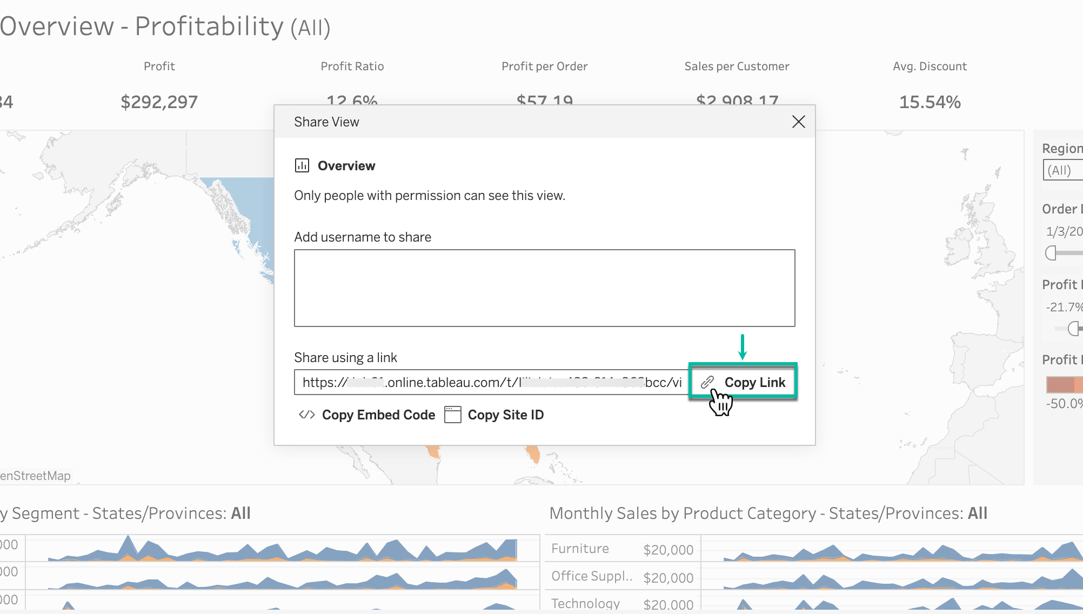Screen dimensions: 1083x614
Task: Click the Avg. Discount value 15.54%
Action: pos(929,102)
